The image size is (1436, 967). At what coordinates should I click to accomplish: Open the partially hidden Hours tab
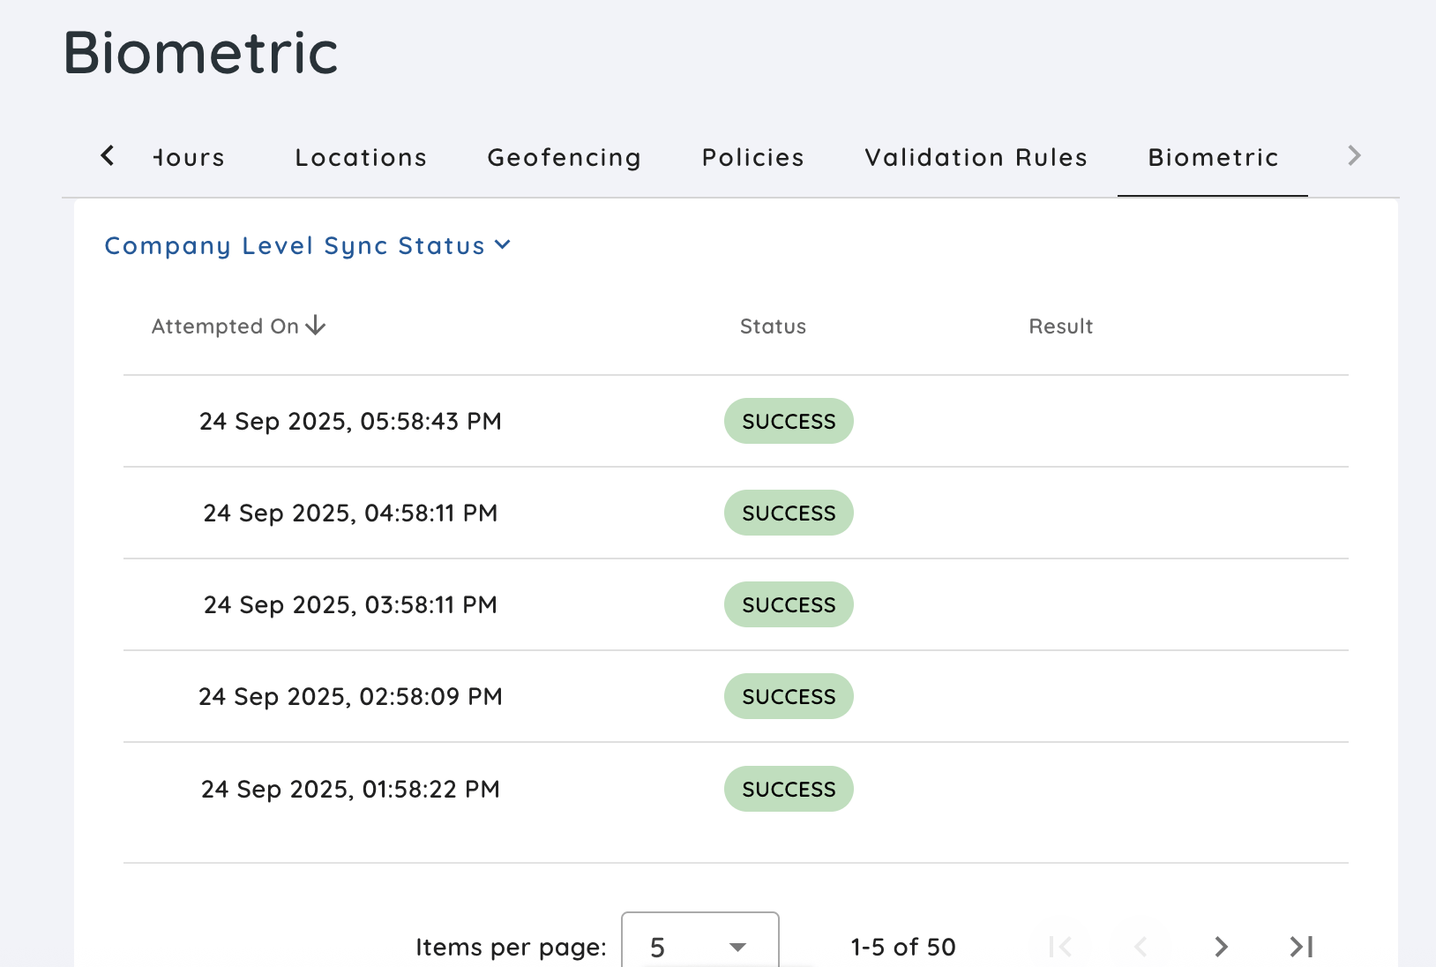189,157
